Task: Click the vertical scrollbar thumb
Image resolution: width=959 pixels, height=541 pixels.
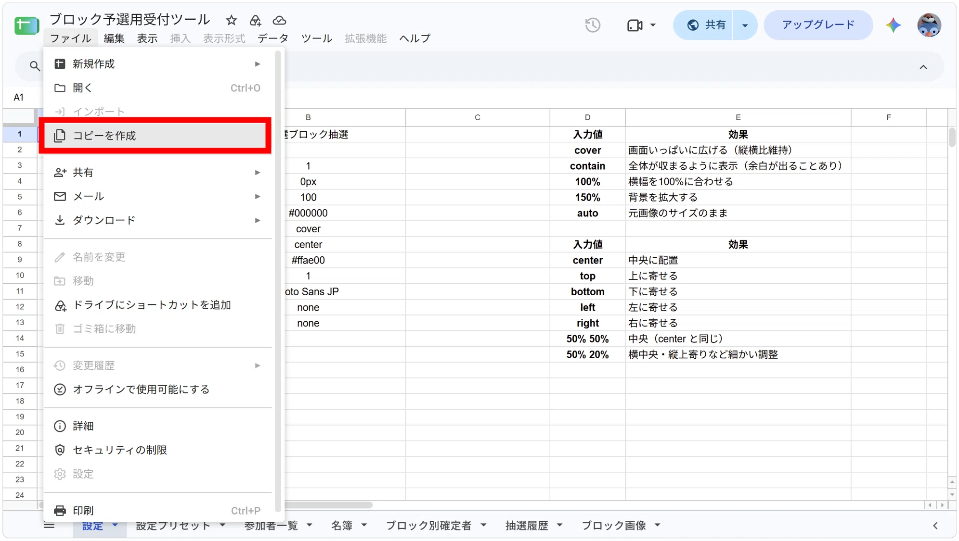Action: [x=952, y=137]
